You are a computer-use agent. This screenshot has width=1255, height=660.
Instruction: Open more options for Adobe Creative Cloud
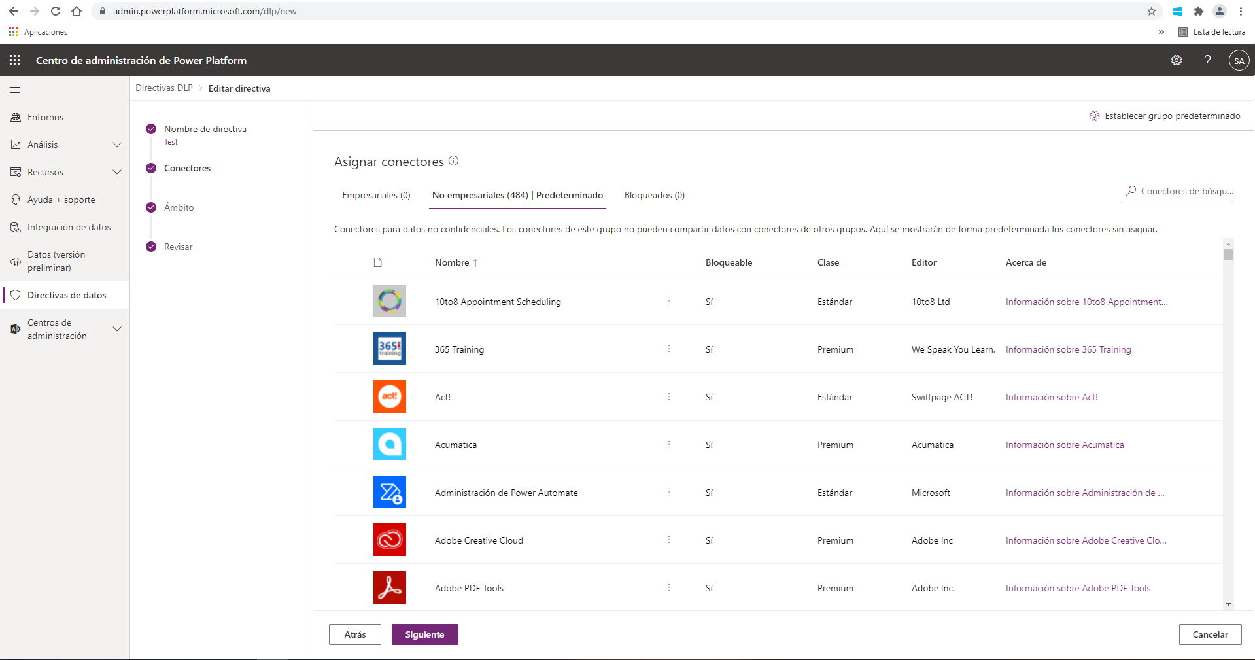coord(669,540)
